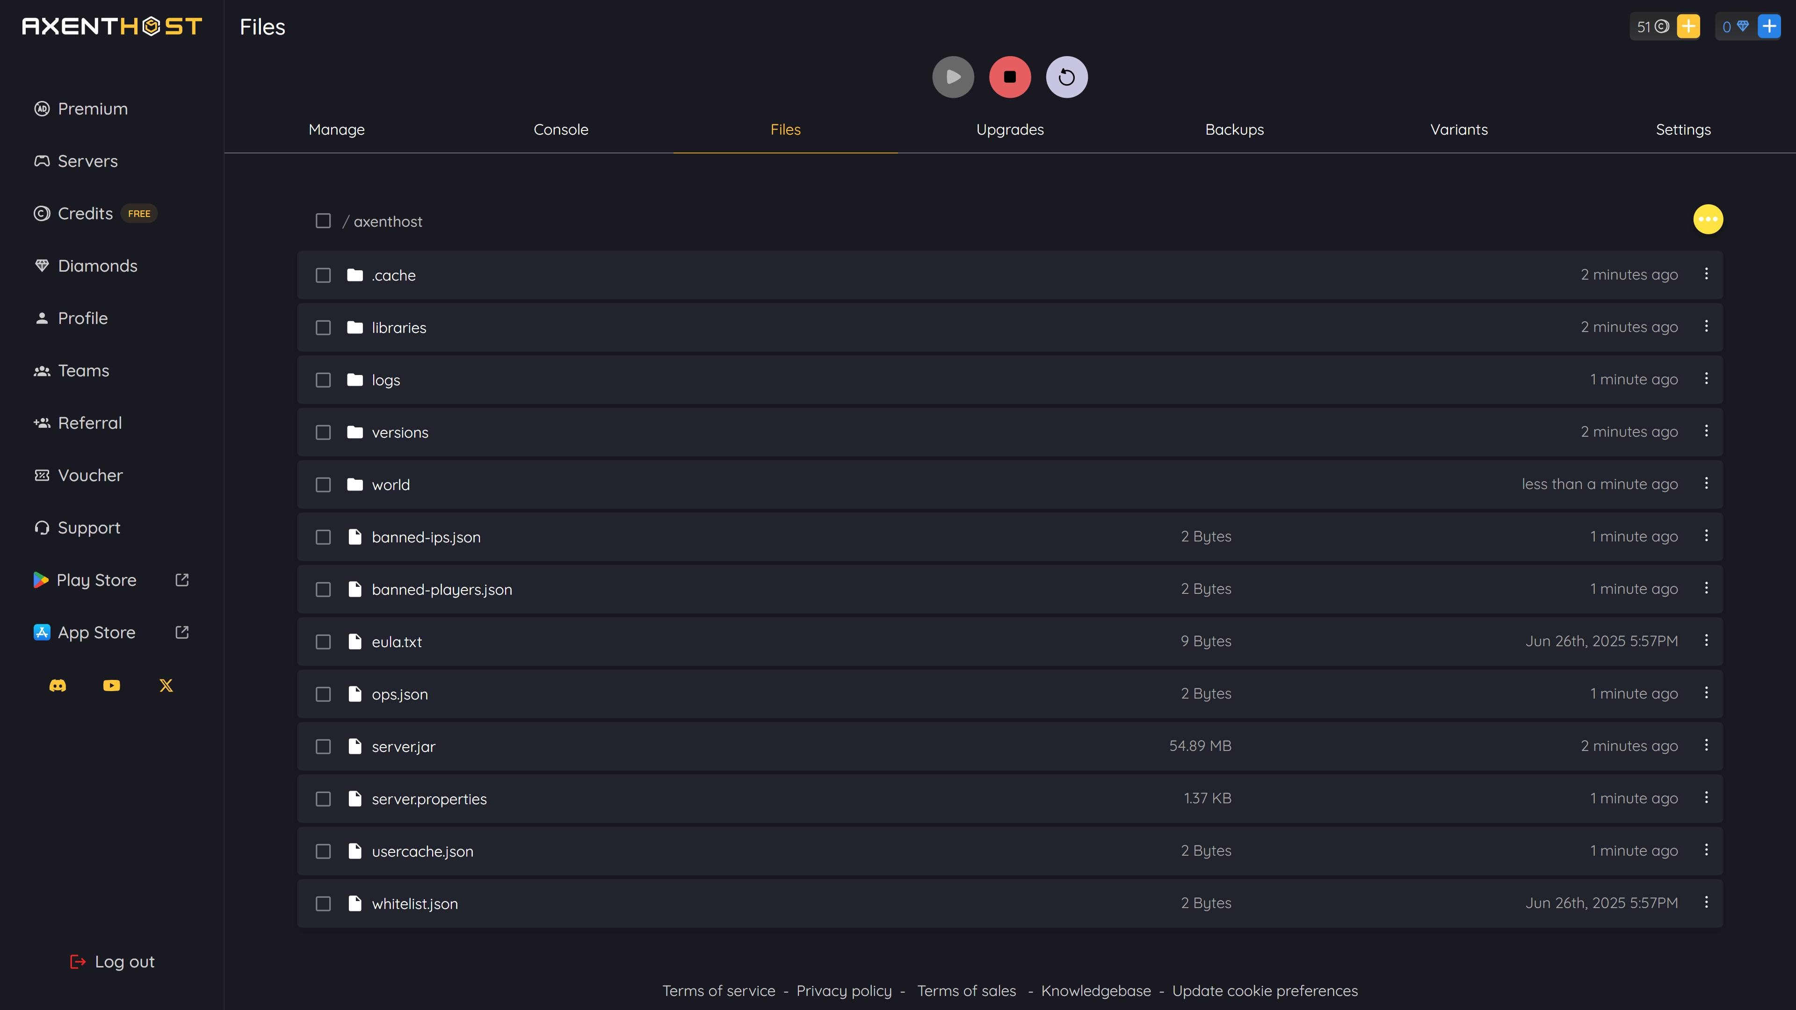Image resolution: width=1796 pixels, height=1010 pixels.
Task: Open options menu for ops.json row
Action: (1706, 693)
